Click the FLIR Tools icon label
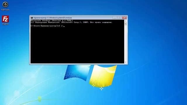This screenshot has width=187, height=105. point(5,10)
